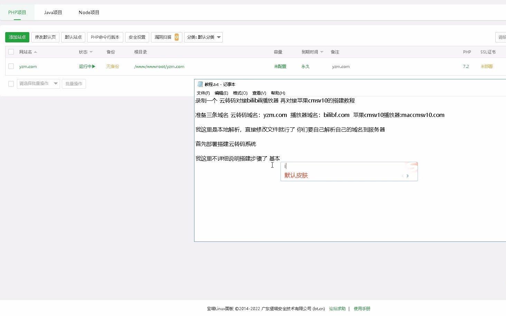Click the SSL证书 column header
506x316 pixels.
click(488, 52)
